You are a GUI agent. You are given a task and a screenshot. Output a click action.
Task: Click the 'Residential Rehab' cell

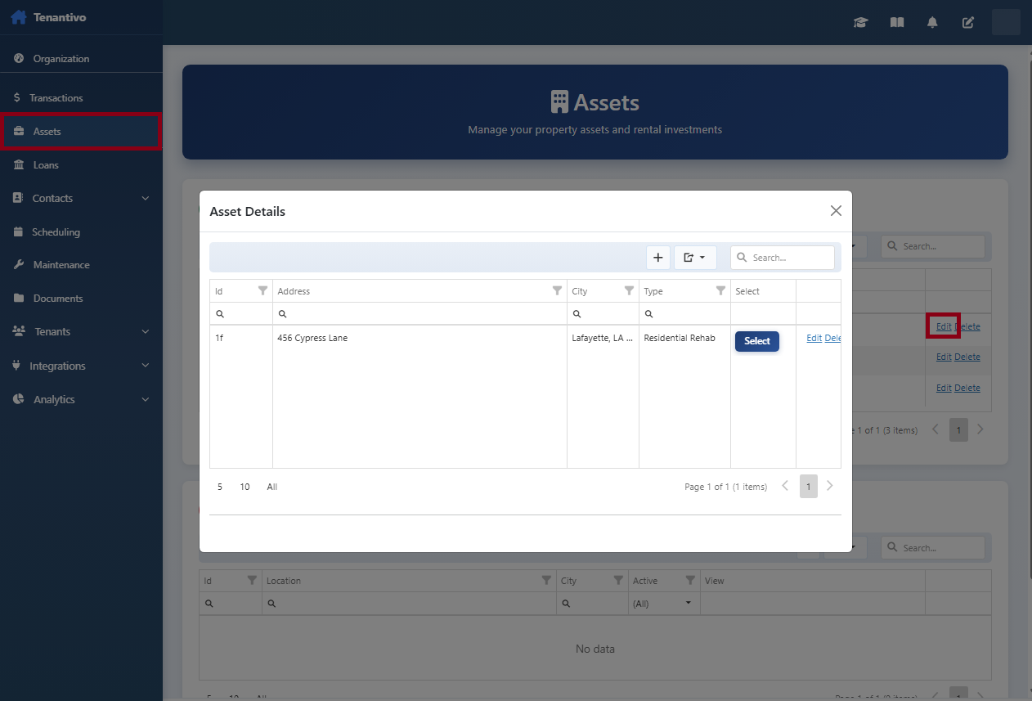pos(680,338)
